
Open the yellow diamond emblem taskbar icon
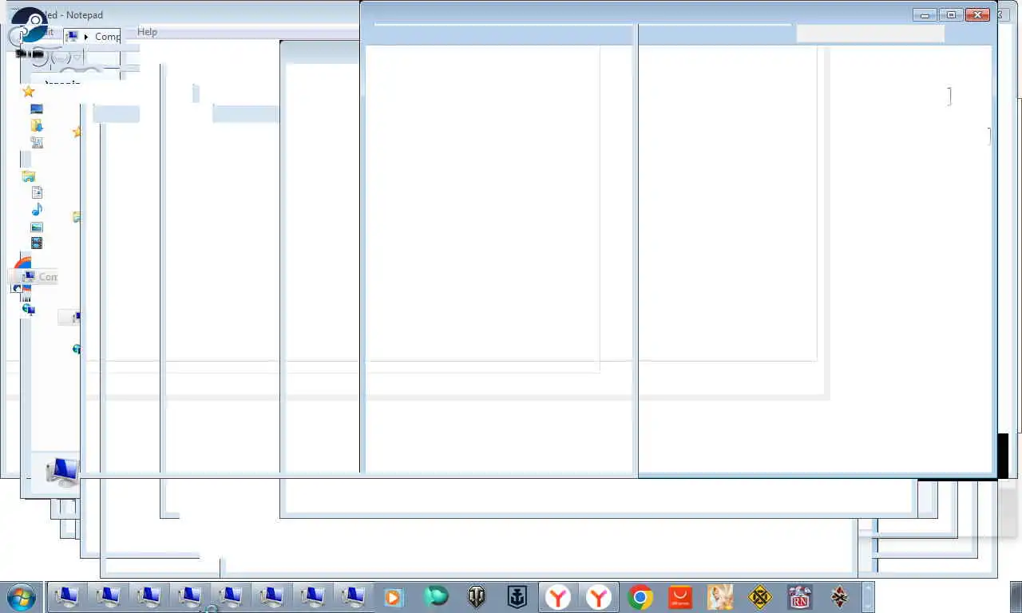760,597
